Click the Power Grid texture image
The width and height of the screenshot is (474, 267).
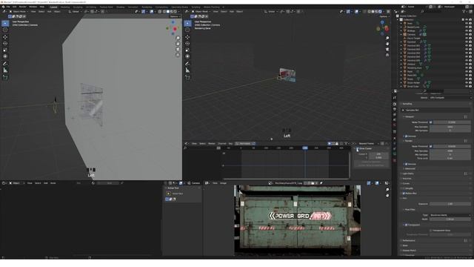pos(297,220)
